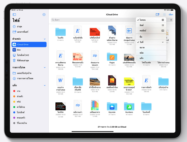
Task: Choose ไอคอน icon view option
Action: tap(151, 20)
